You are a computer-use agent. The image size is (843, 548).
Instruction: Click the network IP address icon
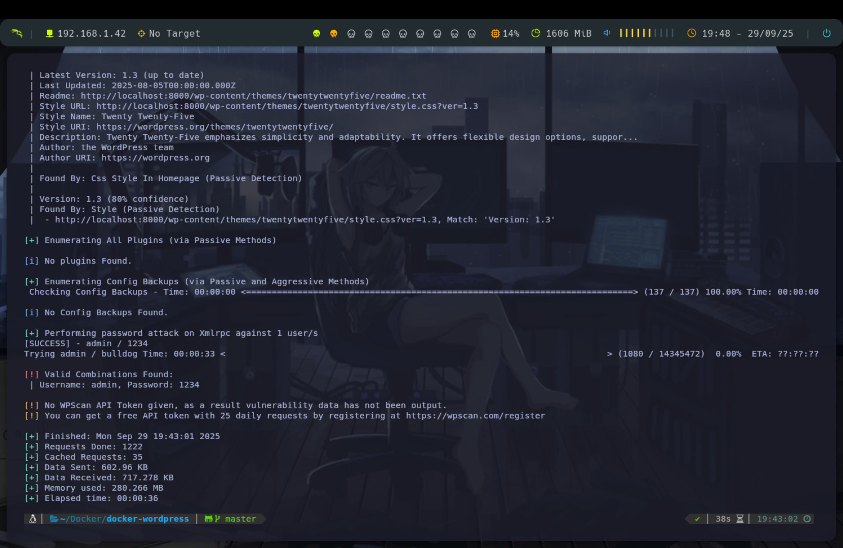pos(50,33)
